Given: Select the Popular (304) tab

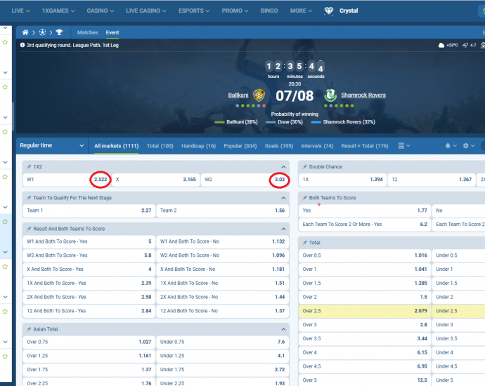Looking at the screenshot, I should click(x=240, y=146).
